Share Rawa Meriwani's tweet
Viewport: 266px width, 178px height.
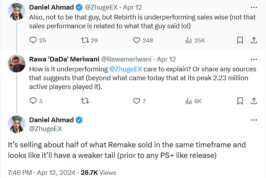click(254, 101)
